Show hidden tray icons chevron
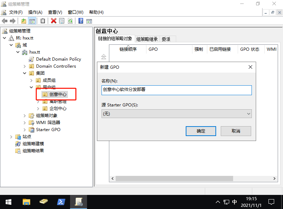 click(x=218, y=202)
